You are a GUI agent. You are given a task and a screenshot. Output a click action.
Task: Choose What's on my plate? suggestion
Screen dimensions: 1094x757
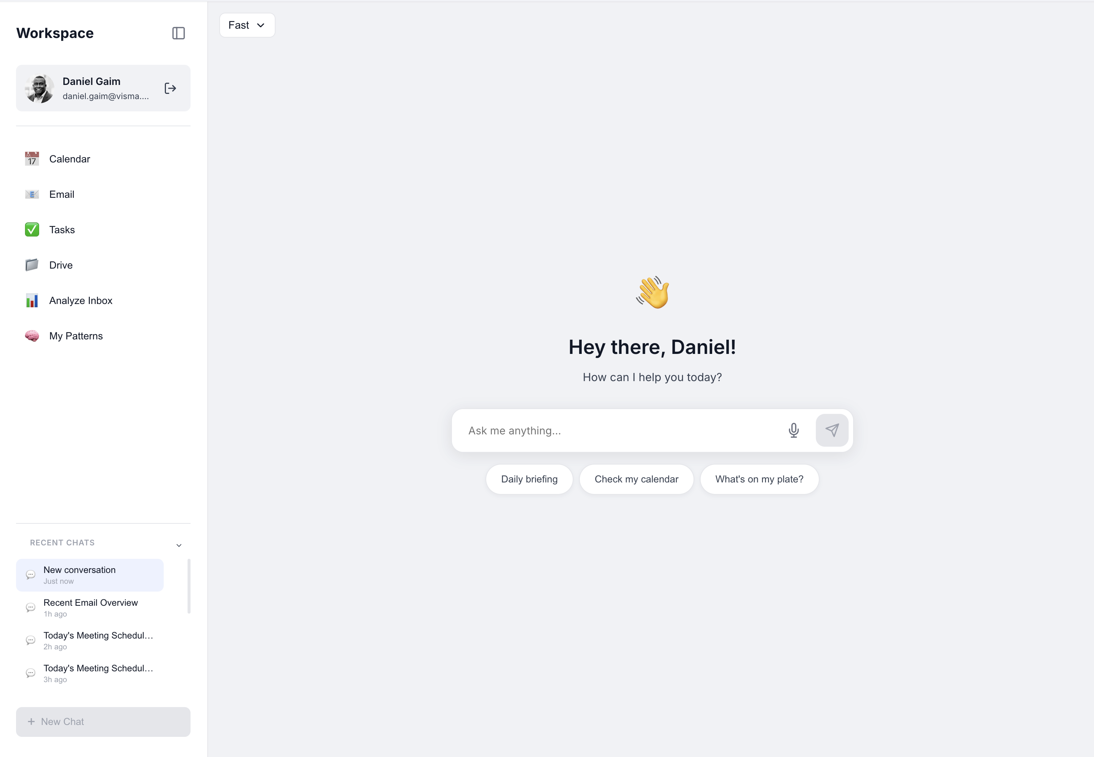(759, 479)
